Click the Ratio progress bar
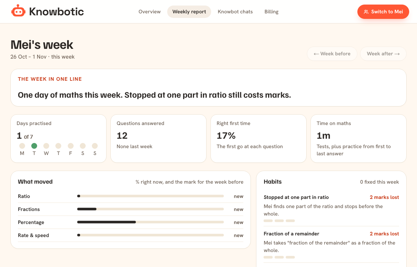Screen dimensions: 417x267 coord(151,196)
